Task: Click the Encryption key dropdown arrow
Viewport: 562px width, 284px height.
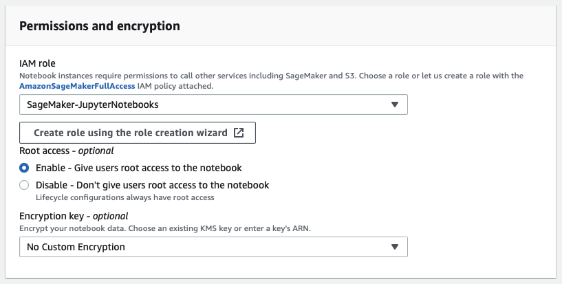Action: (x=394, y=247)
